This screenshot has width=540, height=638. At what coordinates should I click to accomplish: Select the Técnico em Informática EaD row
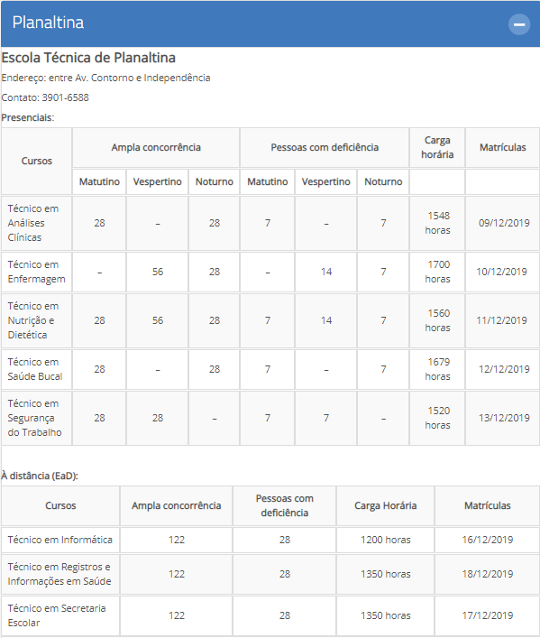(270, 540)
